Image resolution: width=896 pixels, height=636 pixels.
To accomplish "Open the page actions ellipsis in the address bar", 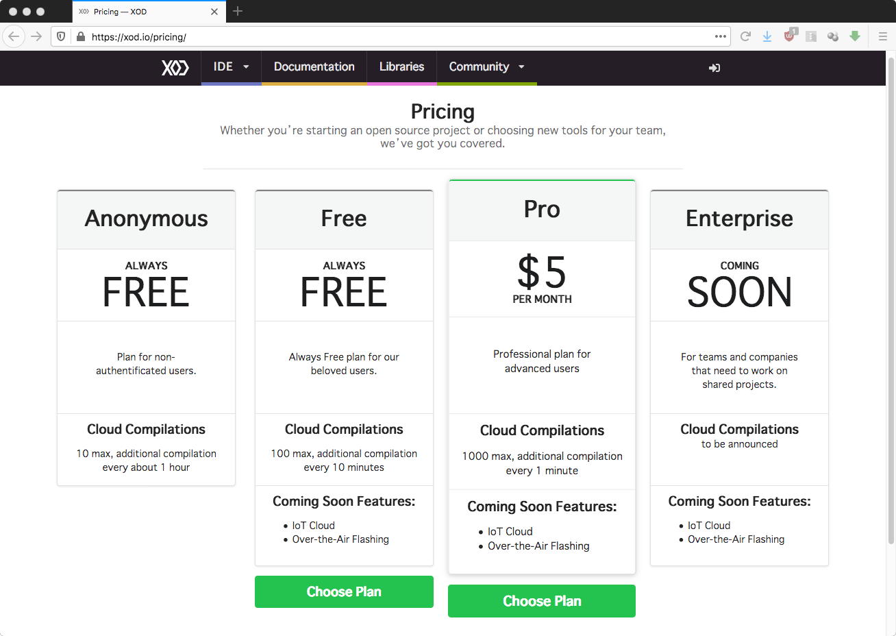I will coord(720,36).
